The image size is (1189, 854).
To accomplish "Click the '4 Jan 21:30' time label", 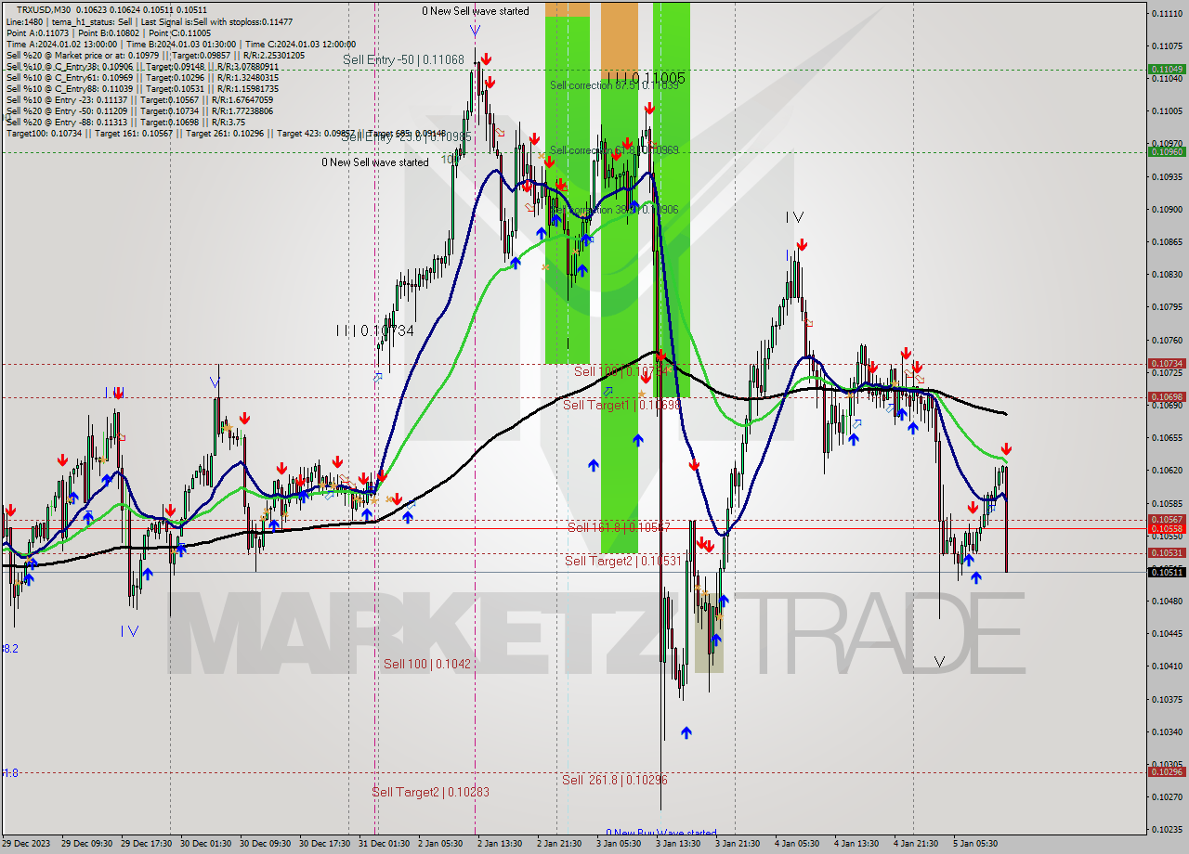I will (x=916, y=844).
